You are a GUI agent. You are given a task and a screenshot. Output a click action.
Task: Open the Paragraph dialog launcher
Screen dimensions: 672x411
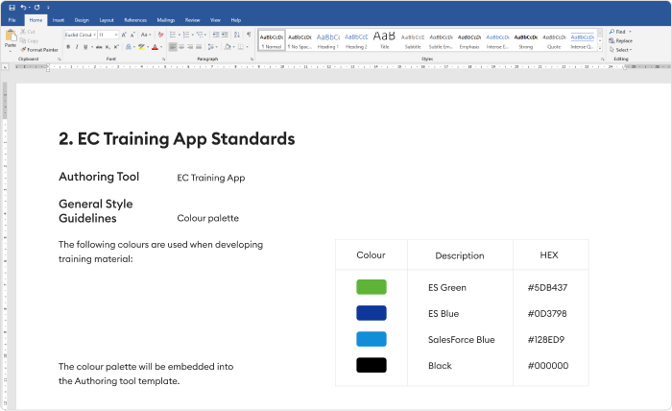(x=252, y=60)
